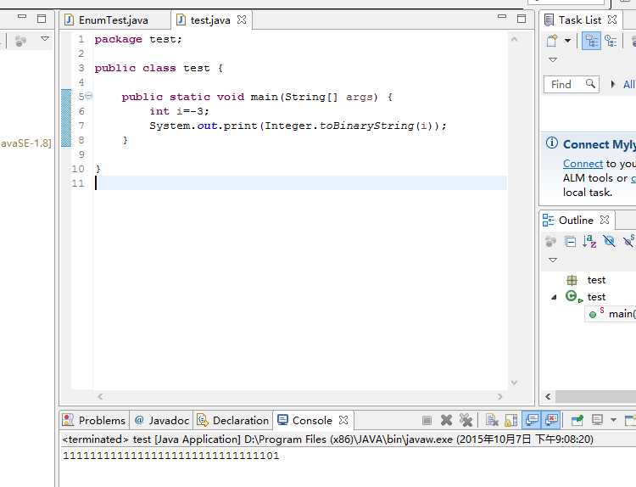Collapse the main method fold marker on line 5

pyautogui.click(x=89, y=96)
